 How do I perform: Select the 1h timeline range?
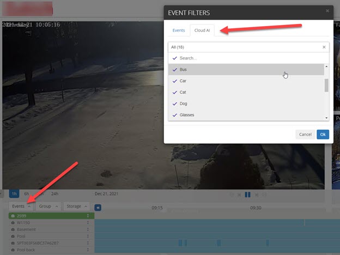(14, 193)
